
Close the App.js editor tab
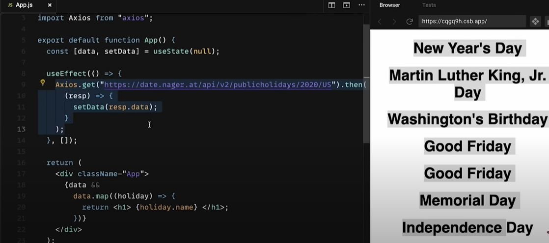[50, 5]
